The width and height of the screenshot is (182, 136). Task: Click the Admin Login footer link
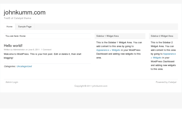tap(12, 82)
